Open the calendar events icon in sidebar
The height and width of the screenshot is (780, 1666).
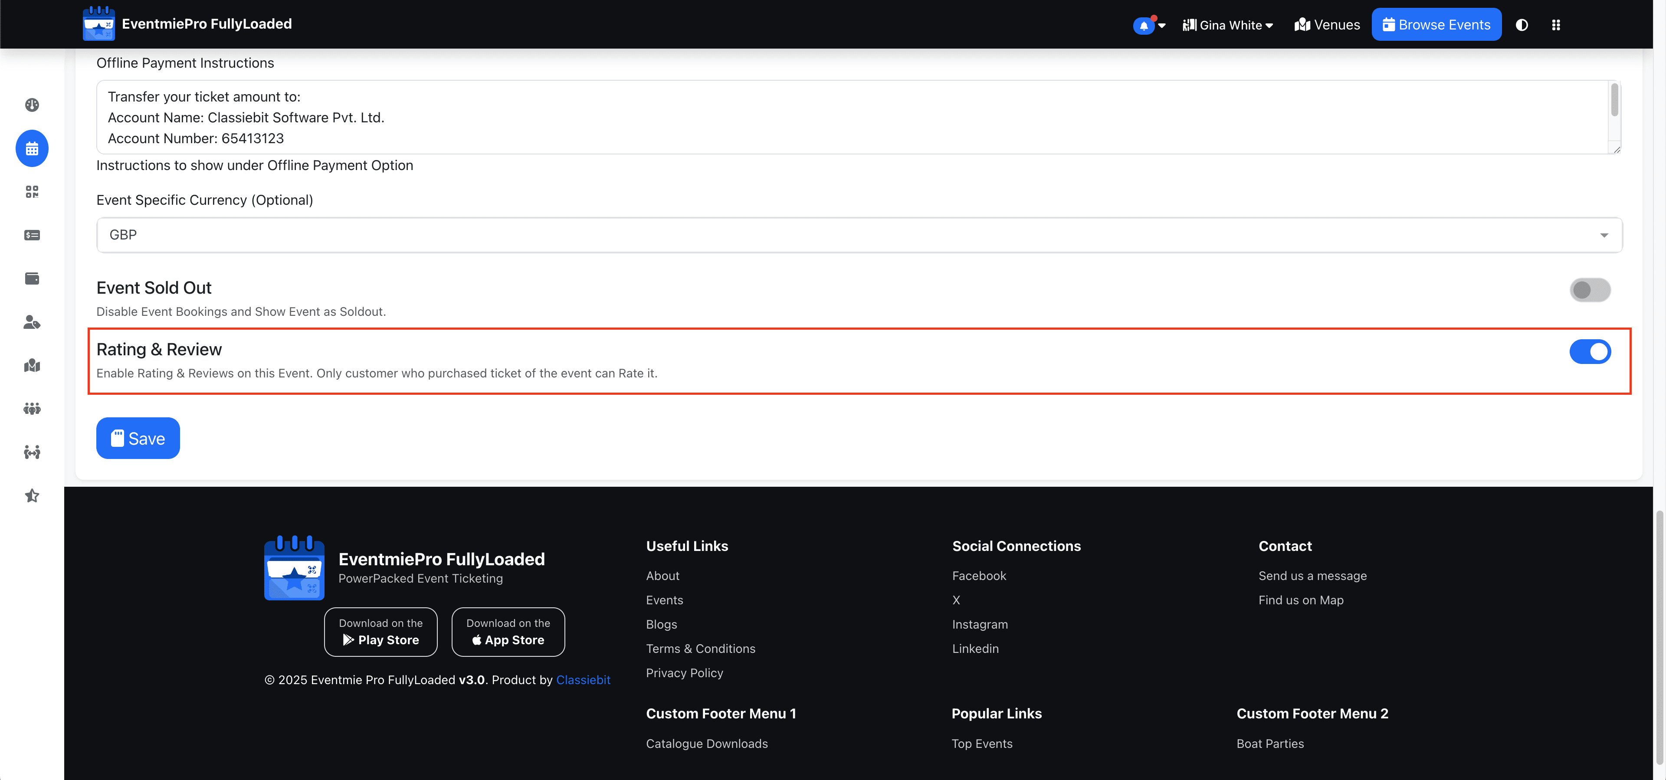click(x=32, y=148)
